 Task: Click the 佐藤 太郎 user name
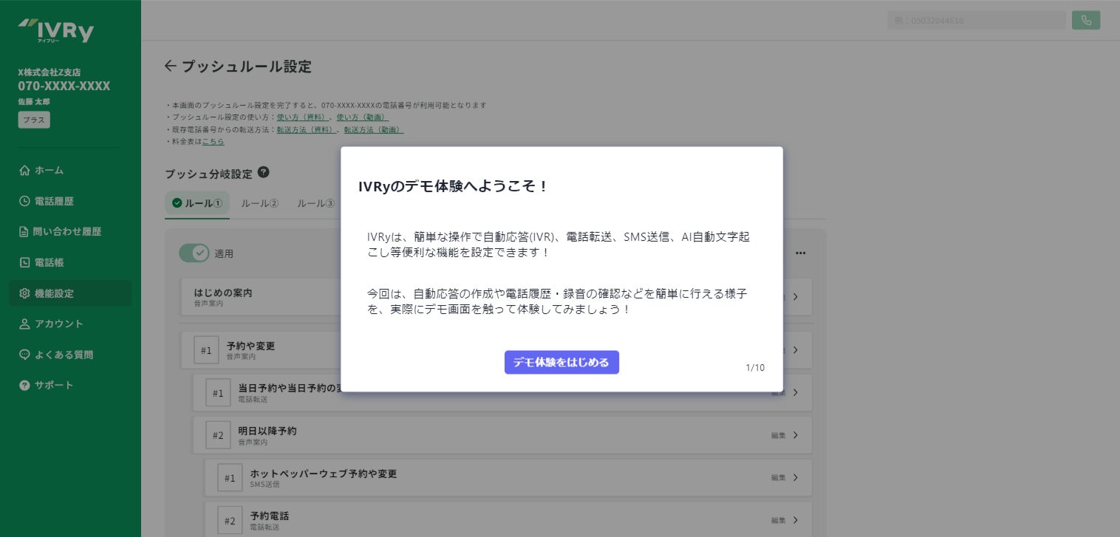click(34, 101)
